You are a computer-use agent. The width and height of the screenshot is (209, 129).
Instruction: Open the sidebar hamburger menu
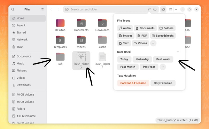(42, 9)
